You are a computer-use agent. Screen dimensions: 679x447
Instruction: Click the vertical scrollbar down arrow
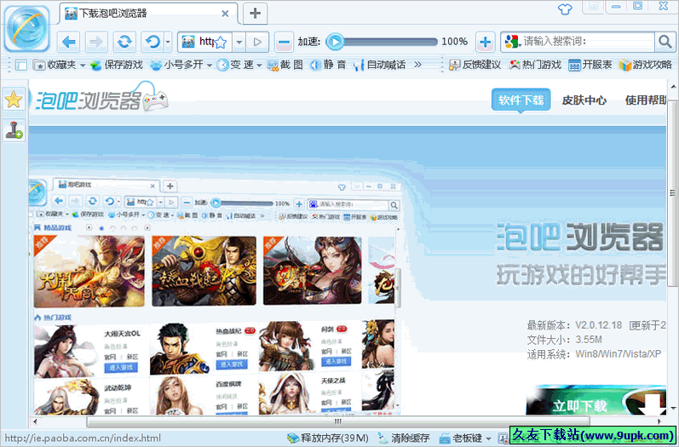[672, 408]
